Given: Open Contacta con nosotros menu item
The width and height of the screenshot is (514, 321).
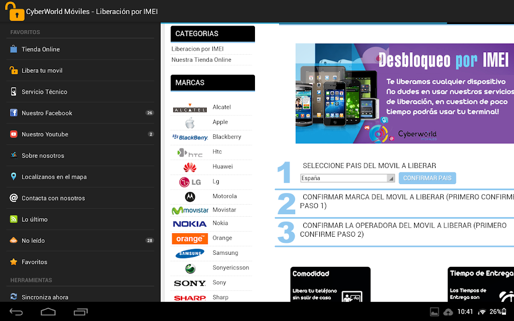Looking at the screenshot, I should pos(80,198).
